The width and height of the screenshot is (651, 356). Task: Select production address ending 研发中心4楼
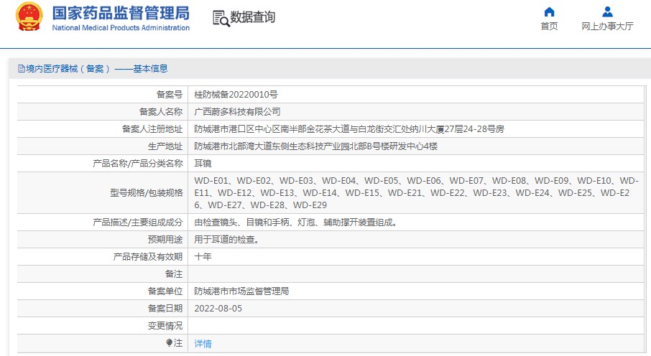click(x=316, y=146)
